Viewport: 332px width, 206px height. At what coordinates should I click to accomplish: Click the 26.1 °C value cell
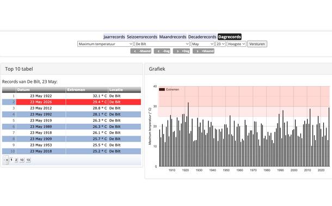(x=87, y=132)
